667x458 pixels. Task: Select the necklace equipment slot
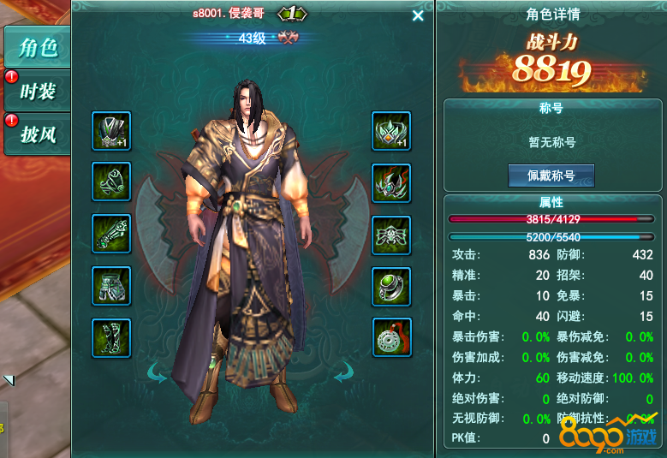[x=391, y=235]
